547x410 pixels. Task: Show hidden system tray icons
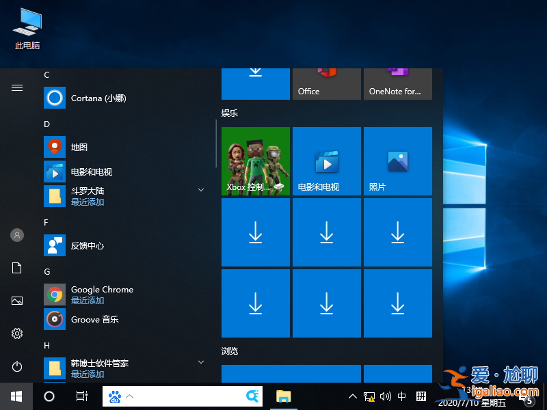pyautogui.click(x=353, y=396)
